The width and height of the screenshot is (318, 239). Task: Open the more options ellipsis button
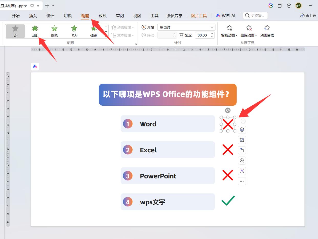point(242,181)
